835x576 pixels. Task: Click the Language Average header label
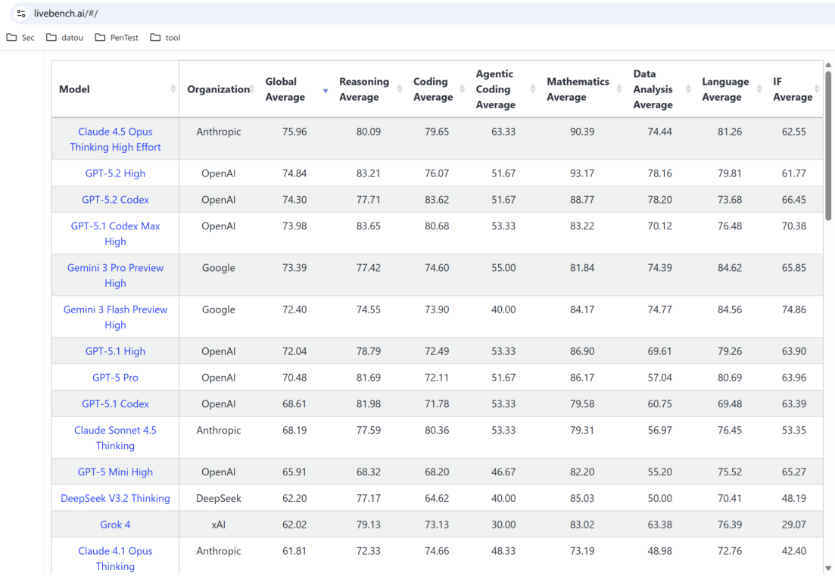725,89
